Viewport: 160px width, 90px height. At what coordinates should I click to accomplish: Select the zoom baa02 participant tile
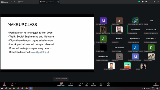click(x=119, y=21)
